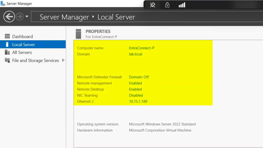Click the Hardware information label
The height and width of the screenshot is (148, 263).
[95, 130]
